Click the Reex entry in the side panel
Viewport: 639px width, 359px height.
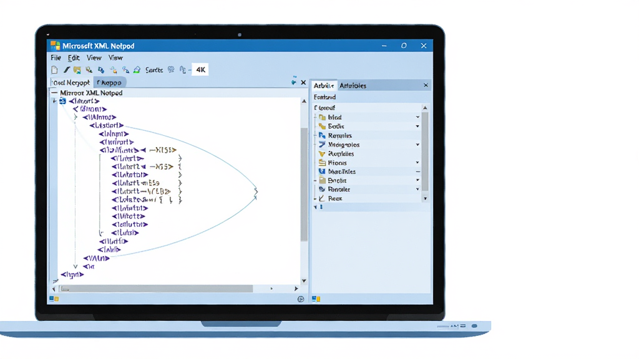coord(335,198)
